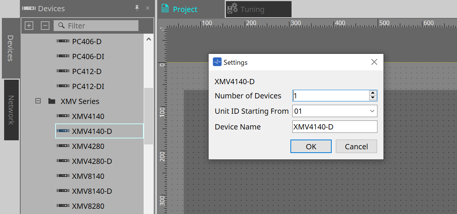This screenshot has width=457, height=214.
Task: Click the XMV4280-D device icon
Action: (x=63, y=161)
